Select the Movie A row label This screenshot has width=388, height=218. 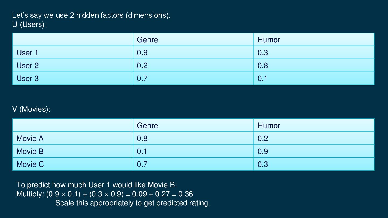[x=30, y=139]
